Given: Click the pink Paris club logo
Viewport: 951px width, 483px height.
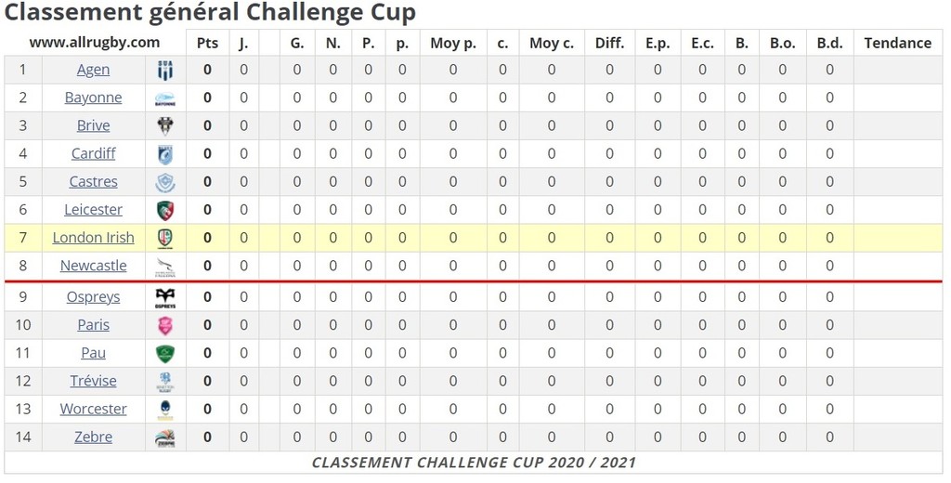Looking at the screenshot, I should [x=165, y=325].
